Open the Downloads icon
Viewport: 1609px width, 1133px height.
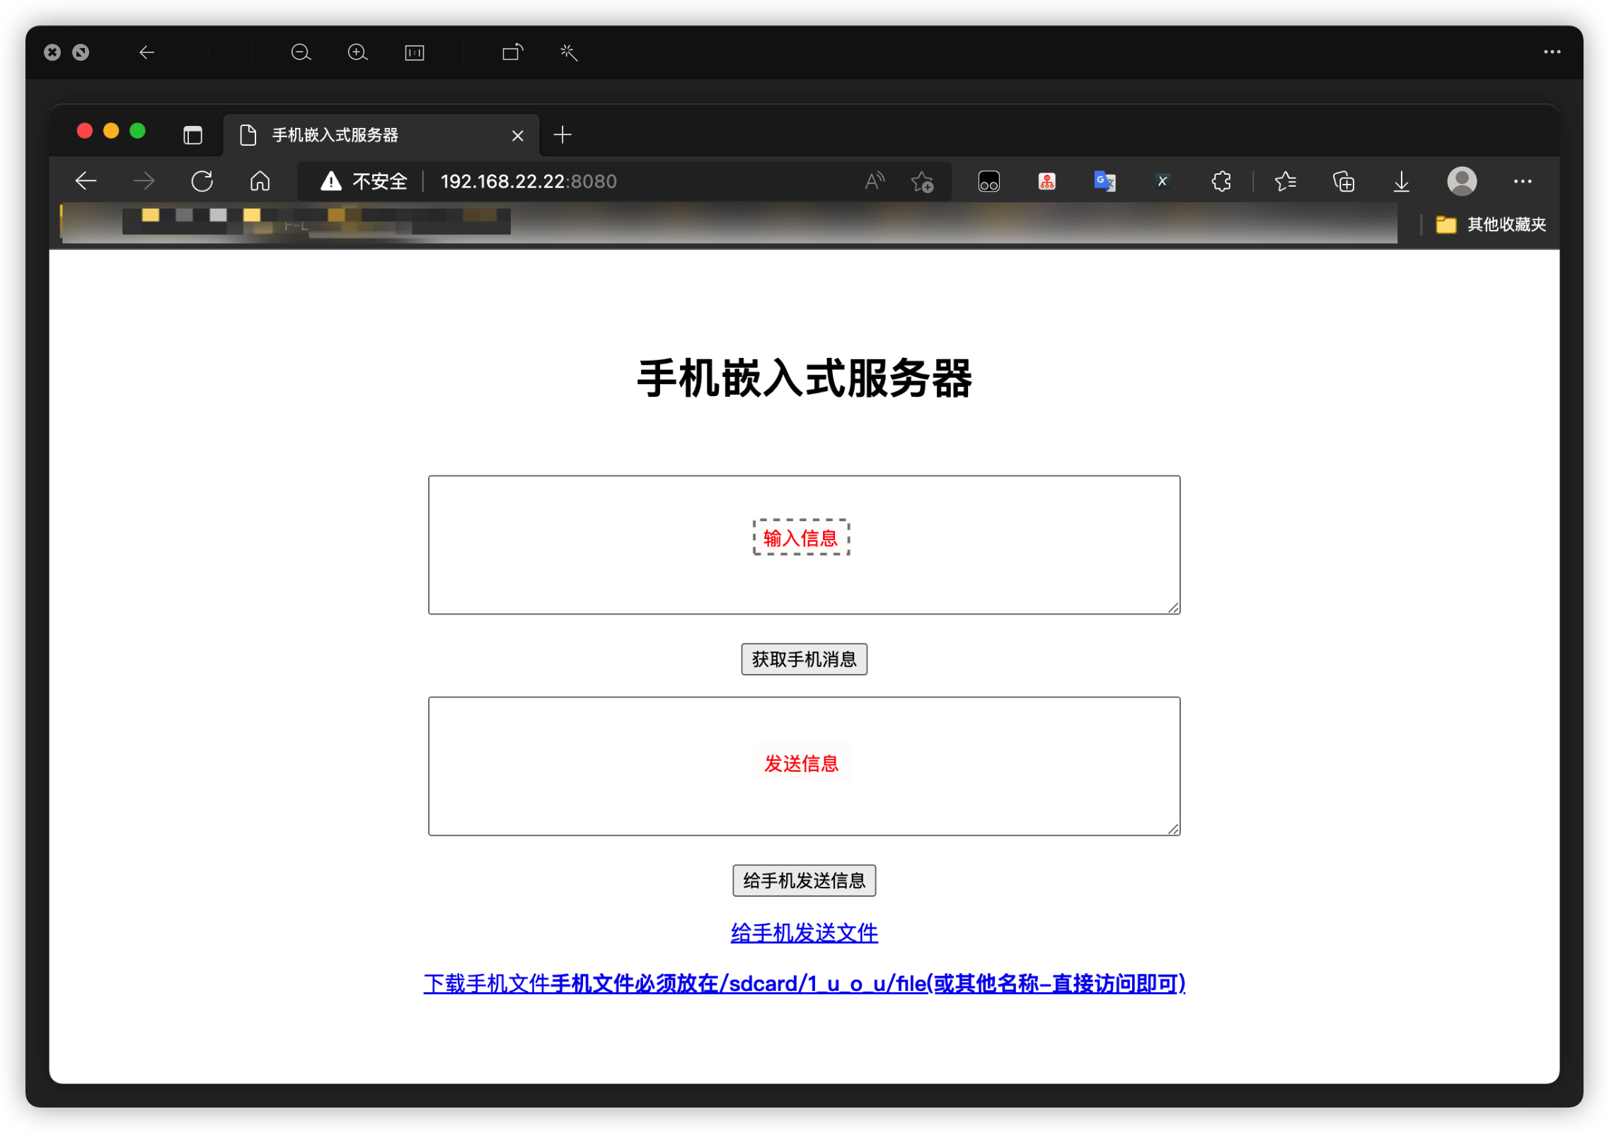point(1401,182)
